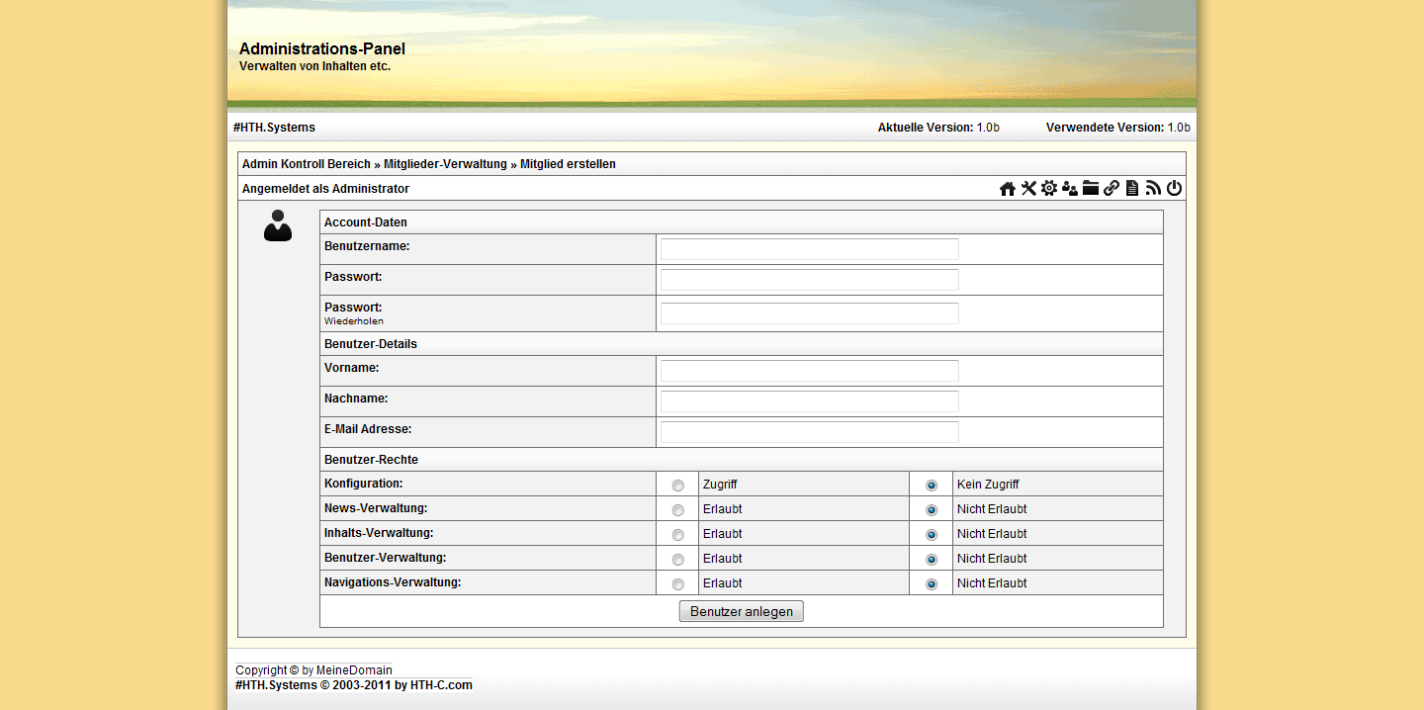Select Erlaubt for Navigations-Verwaltung
The image size is (1424, 710).
(x=678, y=584)
